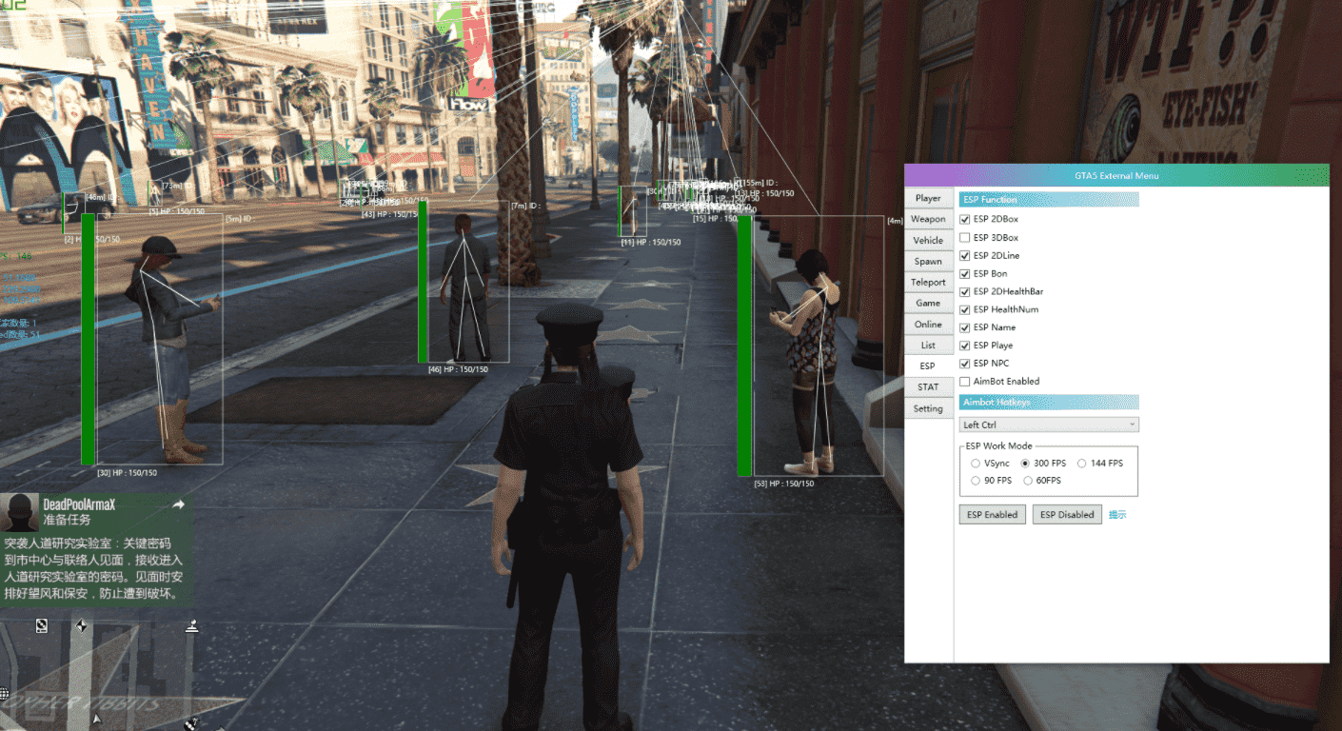Viewport: 1342px width, 731px height.
Task: Toggle the ESP 2DBox checkbox
Action: pos(965,220)
